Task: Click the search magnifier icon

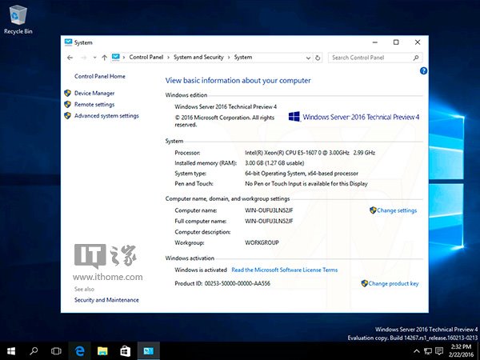Action: pyautogui.click(x=416, y=58)
